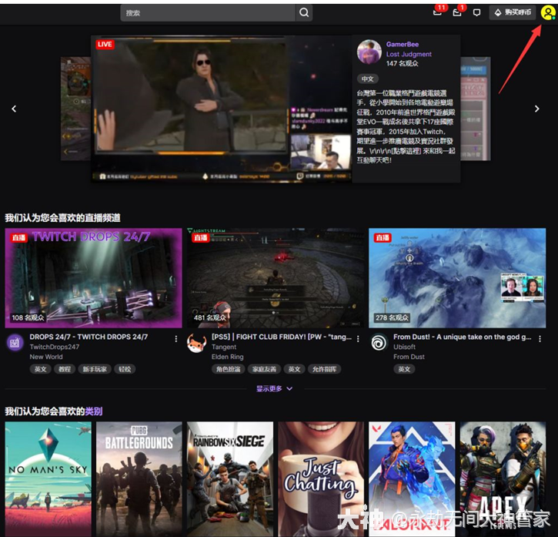Viewport: 558px width, 537px height.
Task: Expand 显示更多 to show more channels
Action: (274, 389)
